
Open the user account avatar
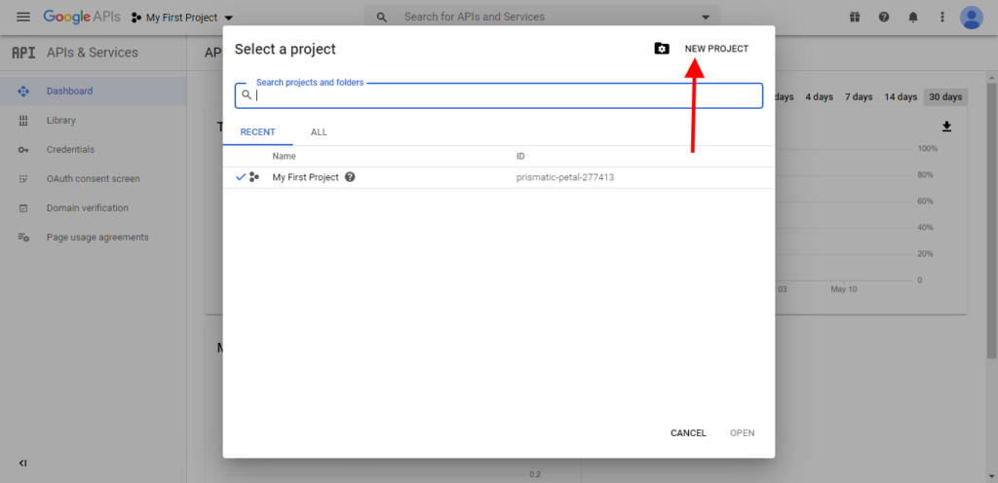972,18
